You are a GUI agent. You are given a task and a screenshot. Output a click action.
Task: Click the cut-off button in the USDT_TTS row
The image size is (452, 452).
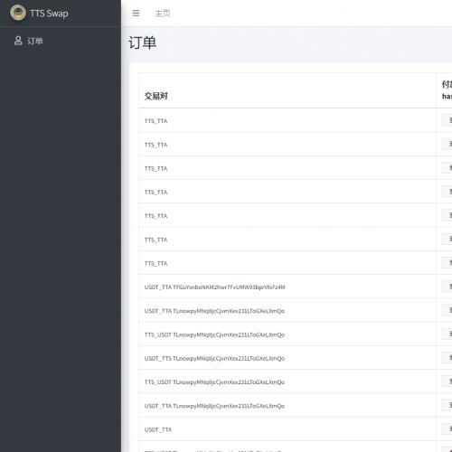tap(447, 358)
